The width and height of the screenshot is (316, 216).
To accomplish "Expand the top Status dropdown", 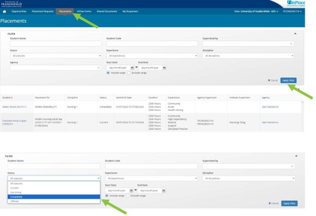I will [56, 56].
